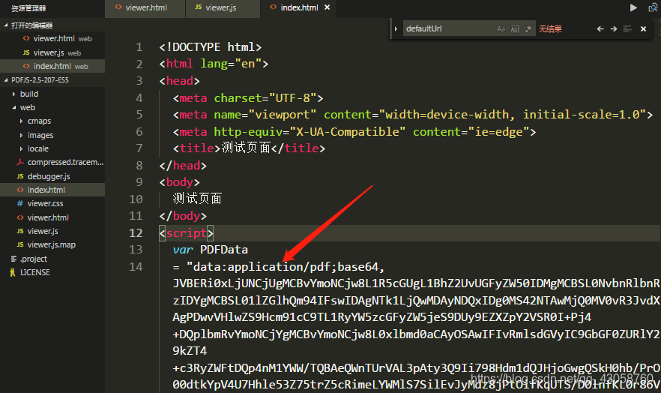Go to previous match arrow in find bar
The width and height of the screenshot is (661, 393).
click(x=600, y=28)
